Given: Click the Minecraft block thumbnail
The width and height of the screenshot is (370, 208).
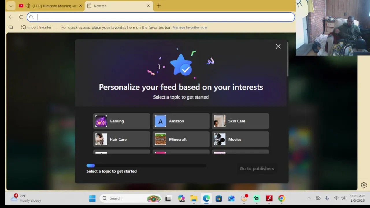Looking at the screenshot, I should point(160,139).
